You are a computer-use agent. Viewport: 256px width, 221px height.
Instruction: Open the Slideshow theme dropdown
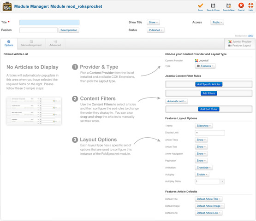203,126
